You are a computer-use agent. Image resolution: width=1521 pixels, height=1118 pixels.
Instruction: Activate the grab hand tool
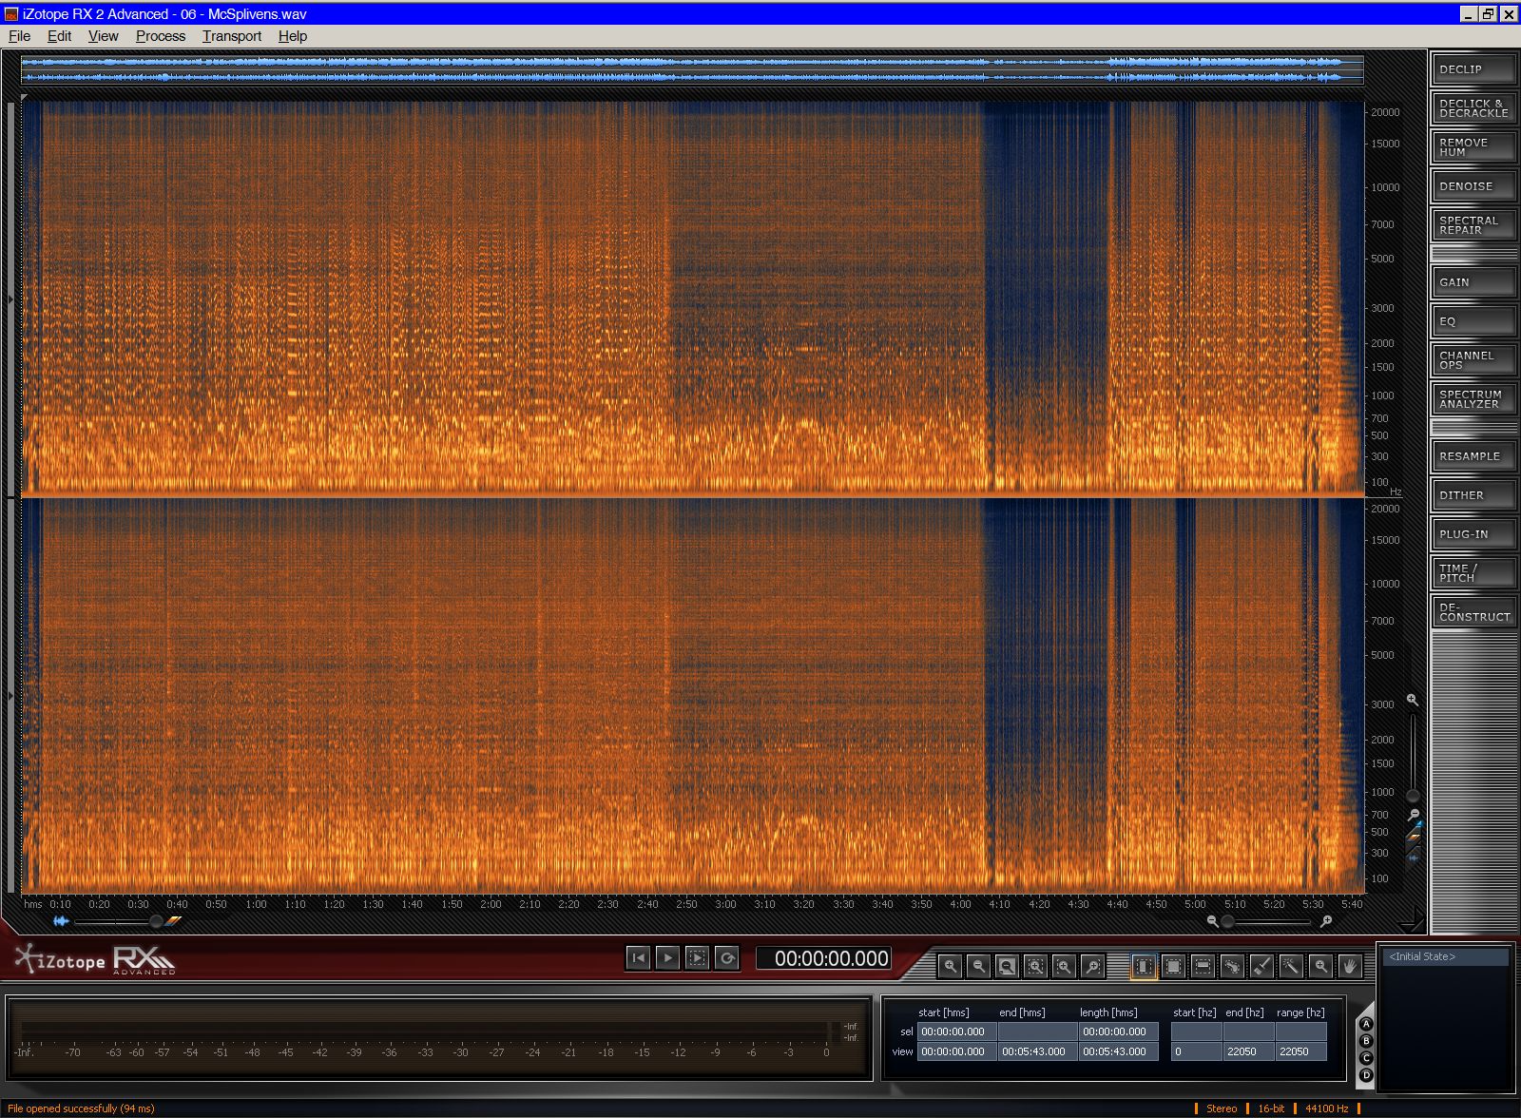coord(1349,966)
